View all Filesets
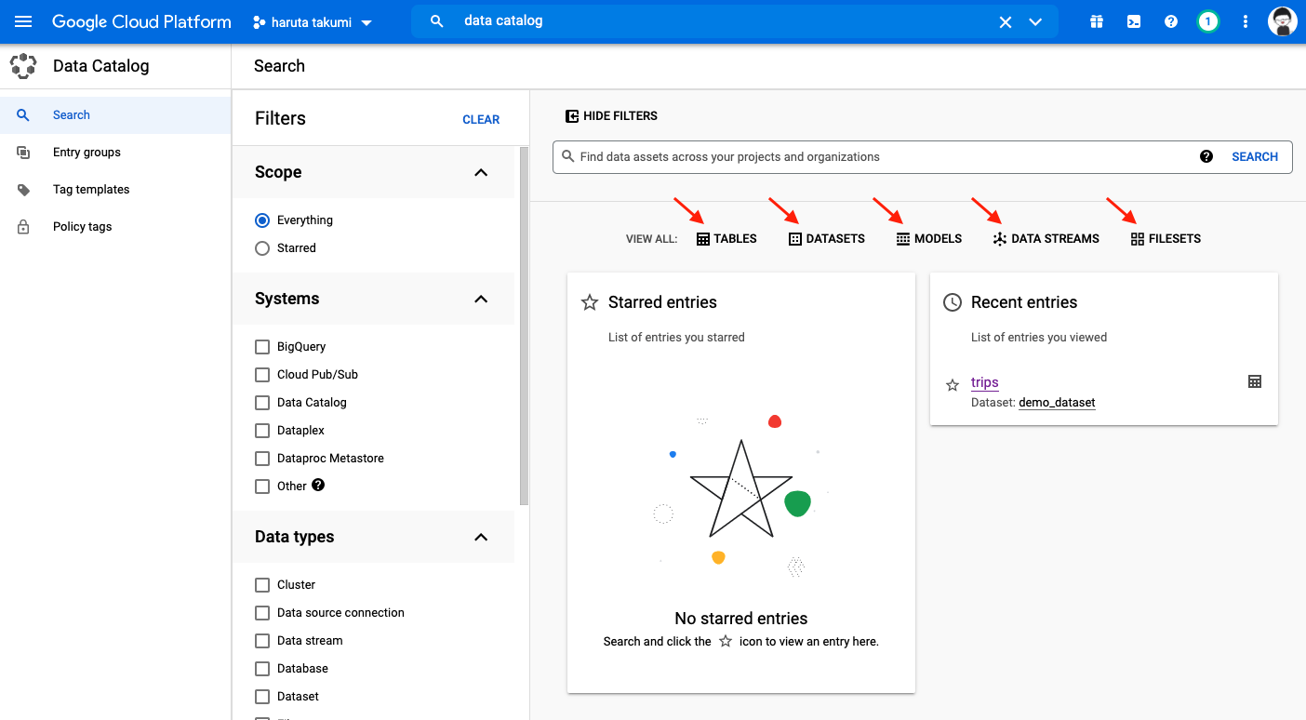The height and width of the screenshot is (720, 1306). pyautogui.click(x=1166, y=238)
